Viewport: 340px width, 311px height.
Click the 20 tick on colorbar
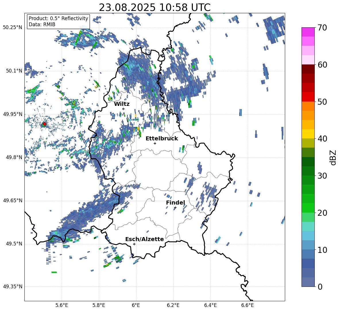click(322, 213)
